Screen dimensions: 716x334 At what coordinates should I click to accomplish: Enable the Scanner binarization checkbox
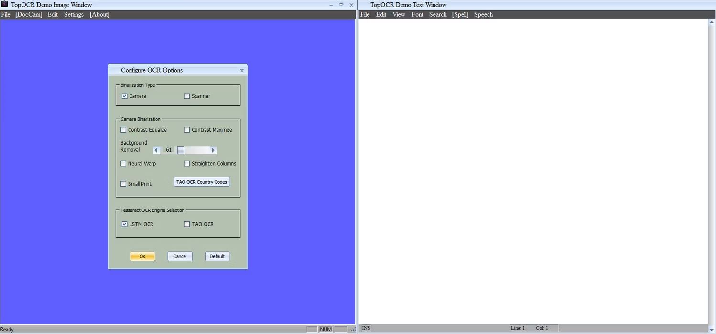click(187, 96)
